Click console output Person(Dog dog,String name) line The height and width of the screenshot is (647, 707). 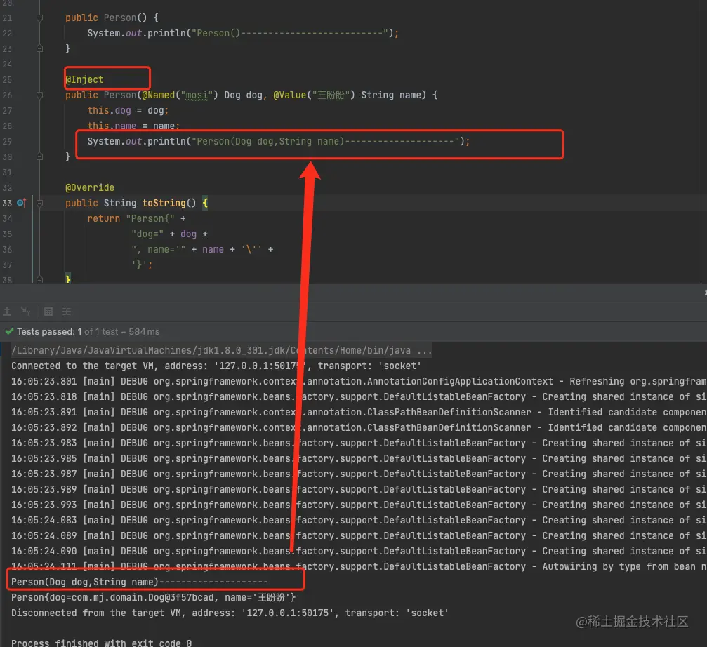pyautogui.click(x=139, y=582)
